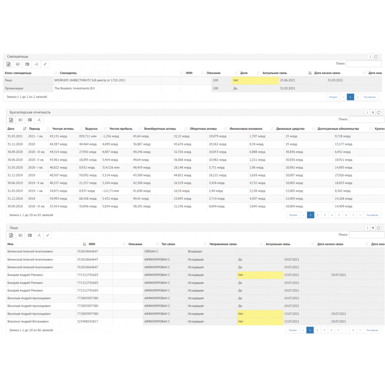
Task: Go to page 3 of Лица table
Action: 324,330
